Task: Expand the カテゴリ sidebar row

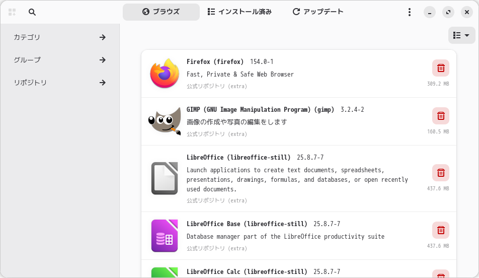Action: [60, 37]
